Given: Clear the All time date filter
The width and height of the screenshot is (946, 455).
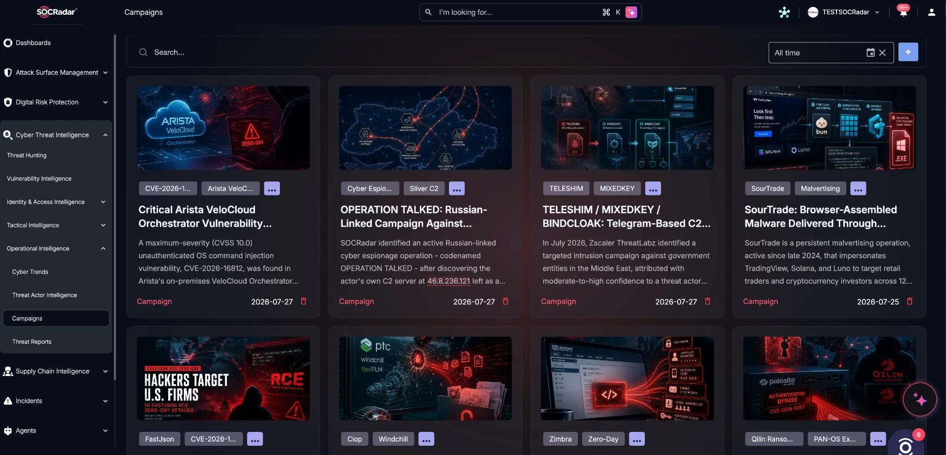Looking at the screenshot, I should click(882, 53).
